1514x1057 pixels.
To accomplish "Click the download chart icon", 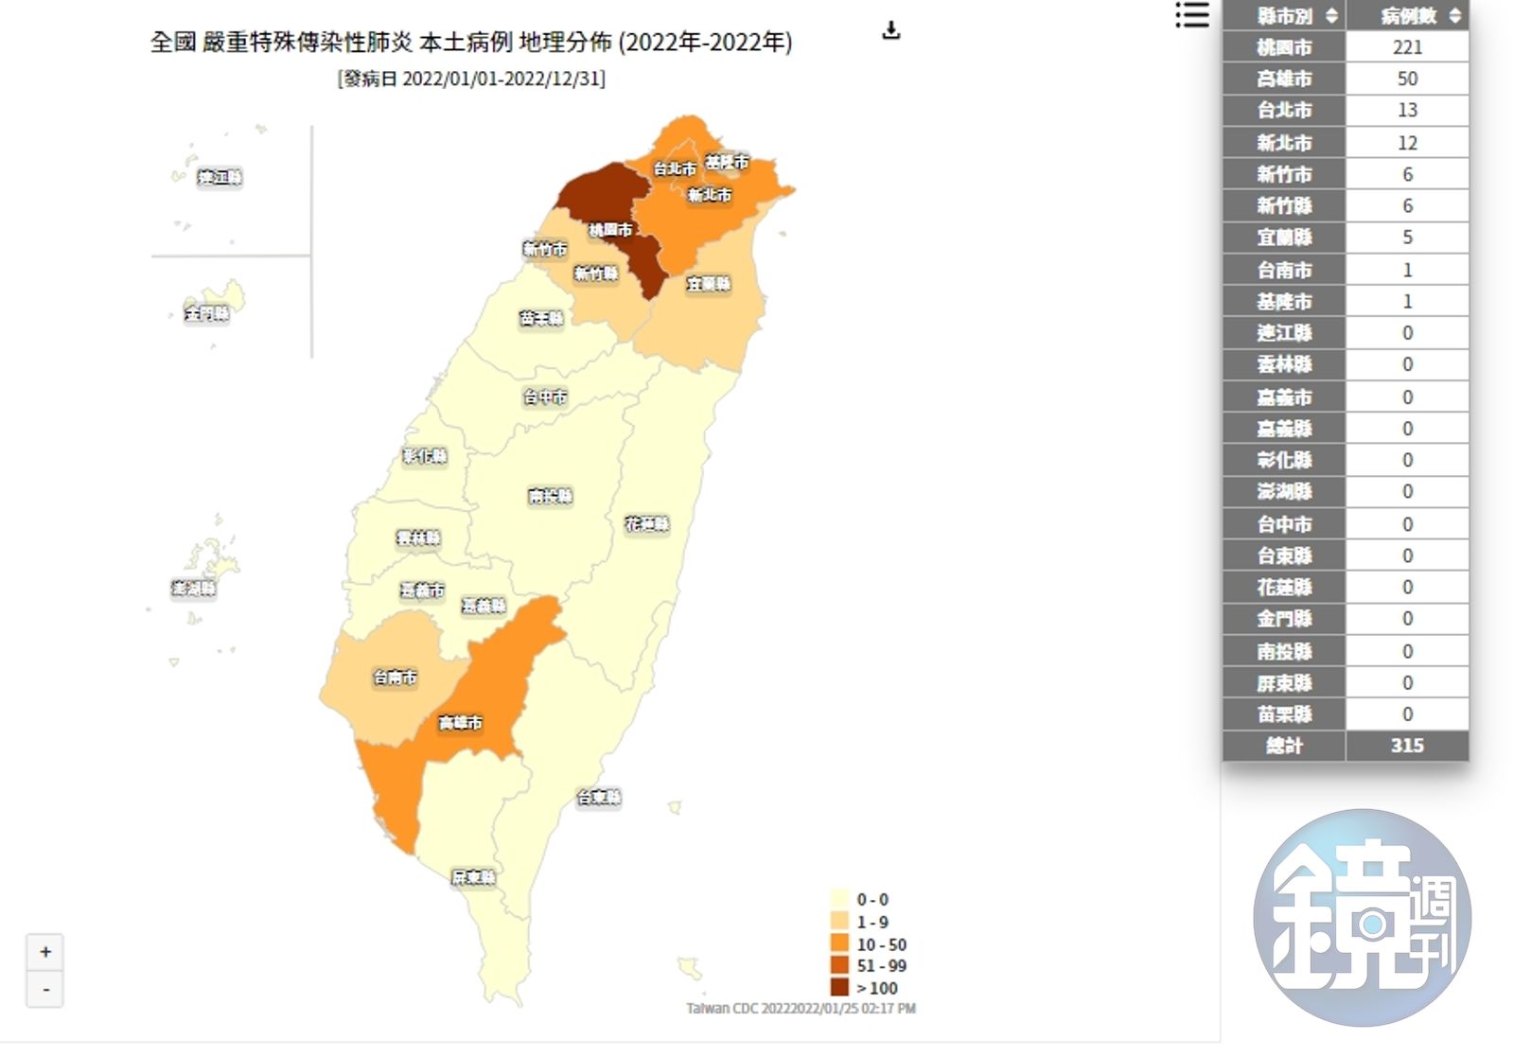I will 890,31.
